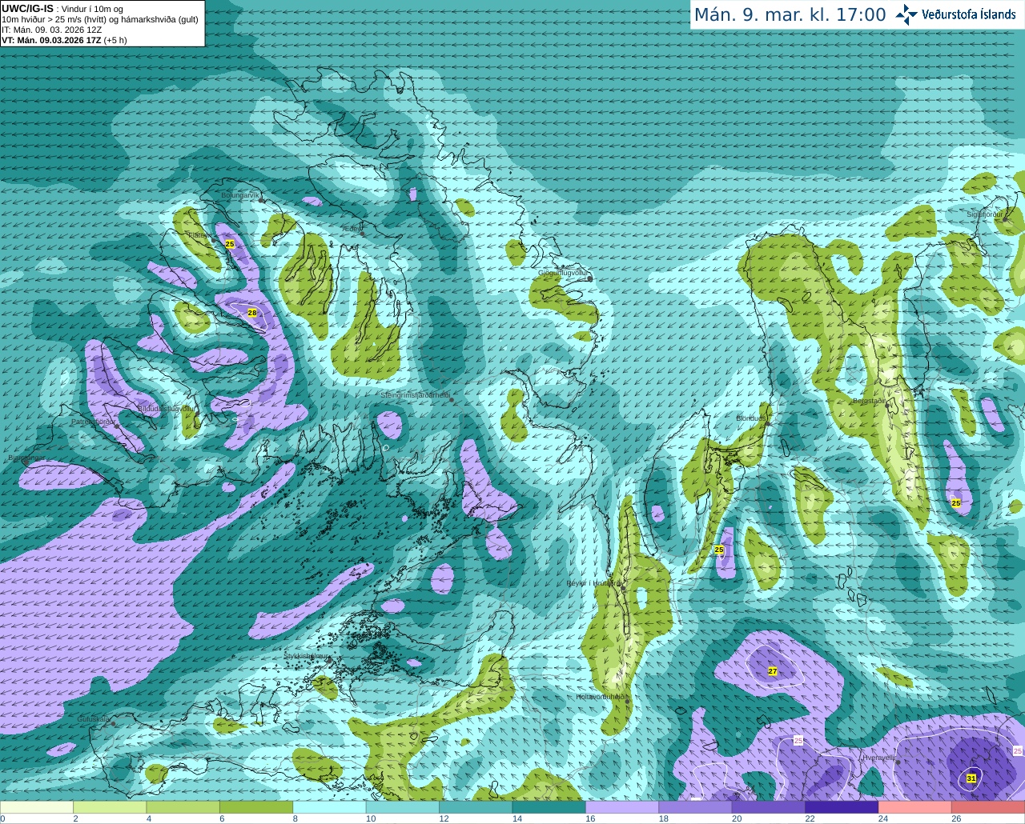Select the yellow gust marker 27

(773, 671)
